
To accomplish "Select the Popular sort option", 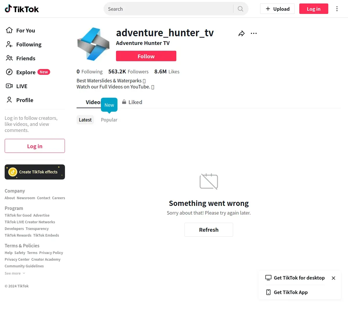I will (109, 120).
